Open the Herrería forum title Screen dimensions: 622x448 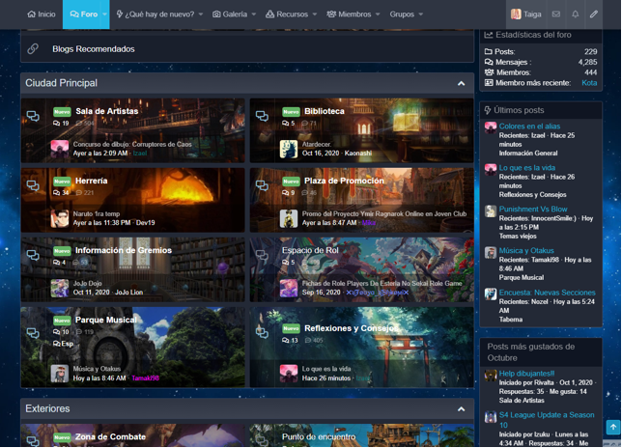(x=91, y=181)
